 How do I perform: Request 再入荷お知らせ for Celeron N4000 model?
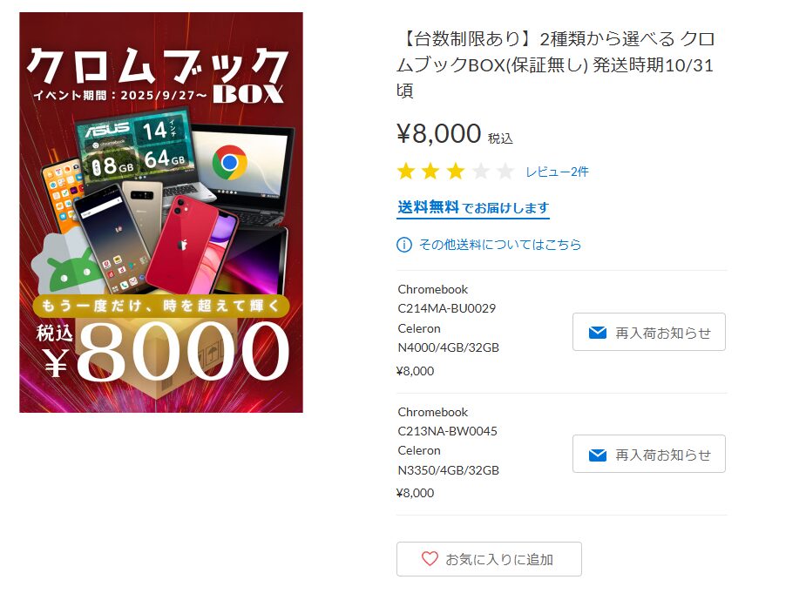pos(648,332)
